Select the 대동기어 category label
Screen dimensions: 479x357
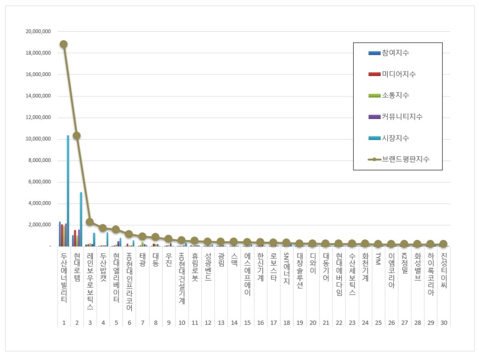(326, 267)
